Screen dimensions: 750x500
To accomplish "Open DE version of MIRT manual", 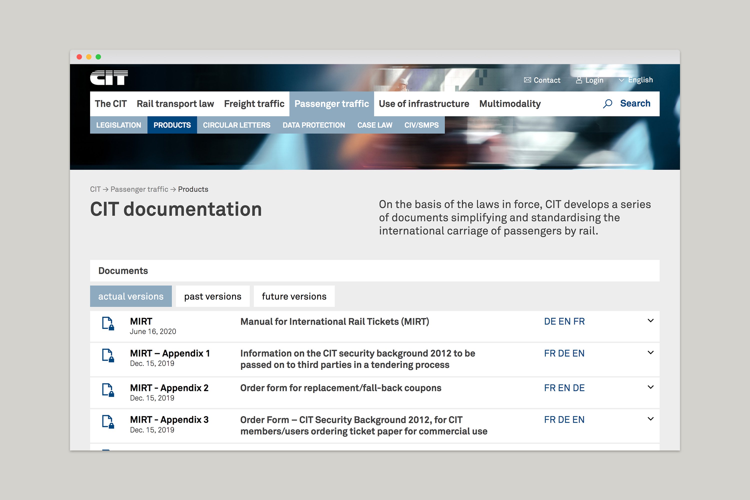I will [x=550, y=321].
